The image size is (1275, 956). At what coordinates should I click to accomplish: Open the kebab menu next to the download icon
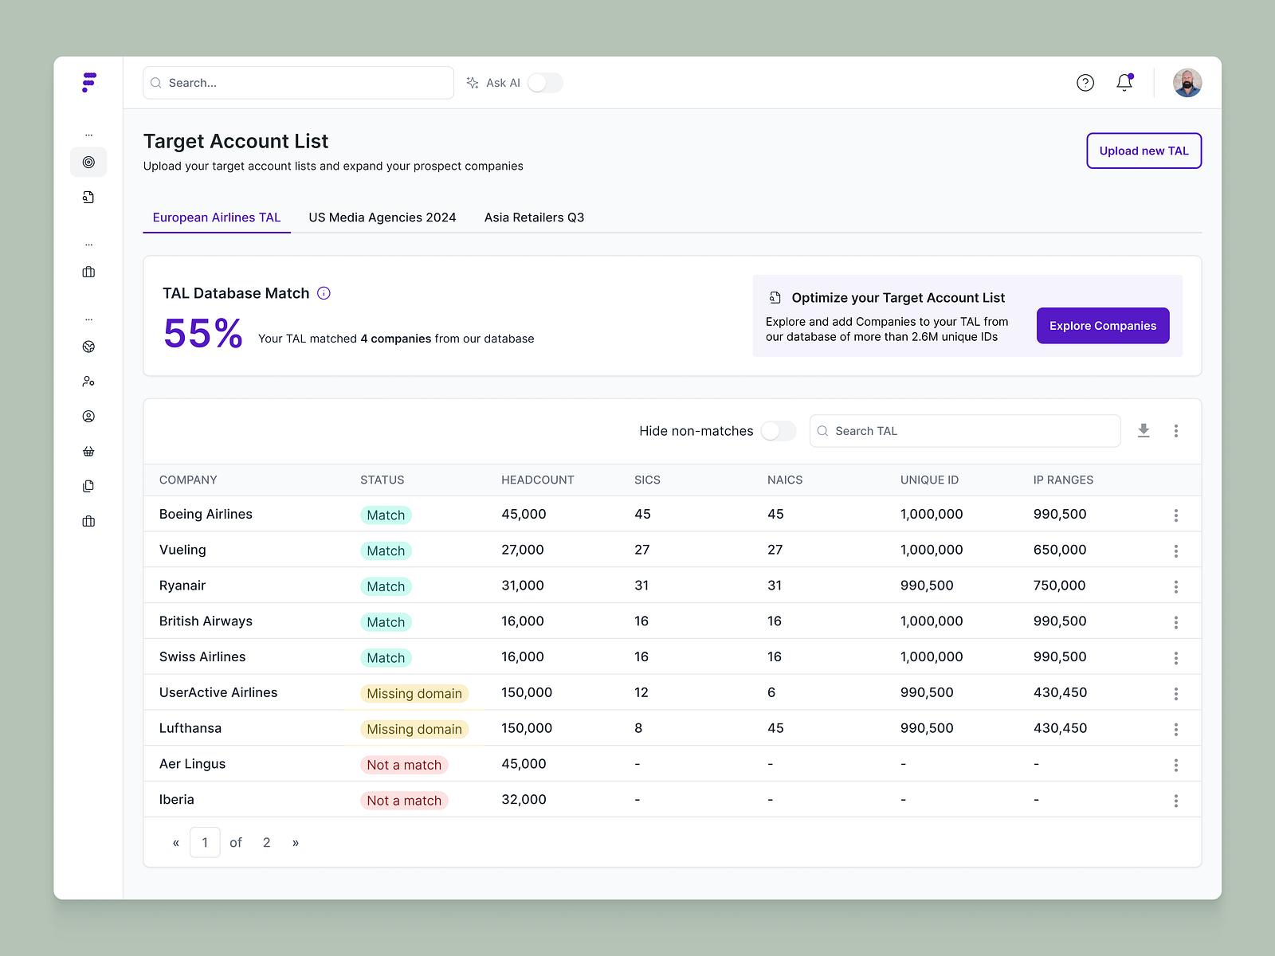[1176, 430]
